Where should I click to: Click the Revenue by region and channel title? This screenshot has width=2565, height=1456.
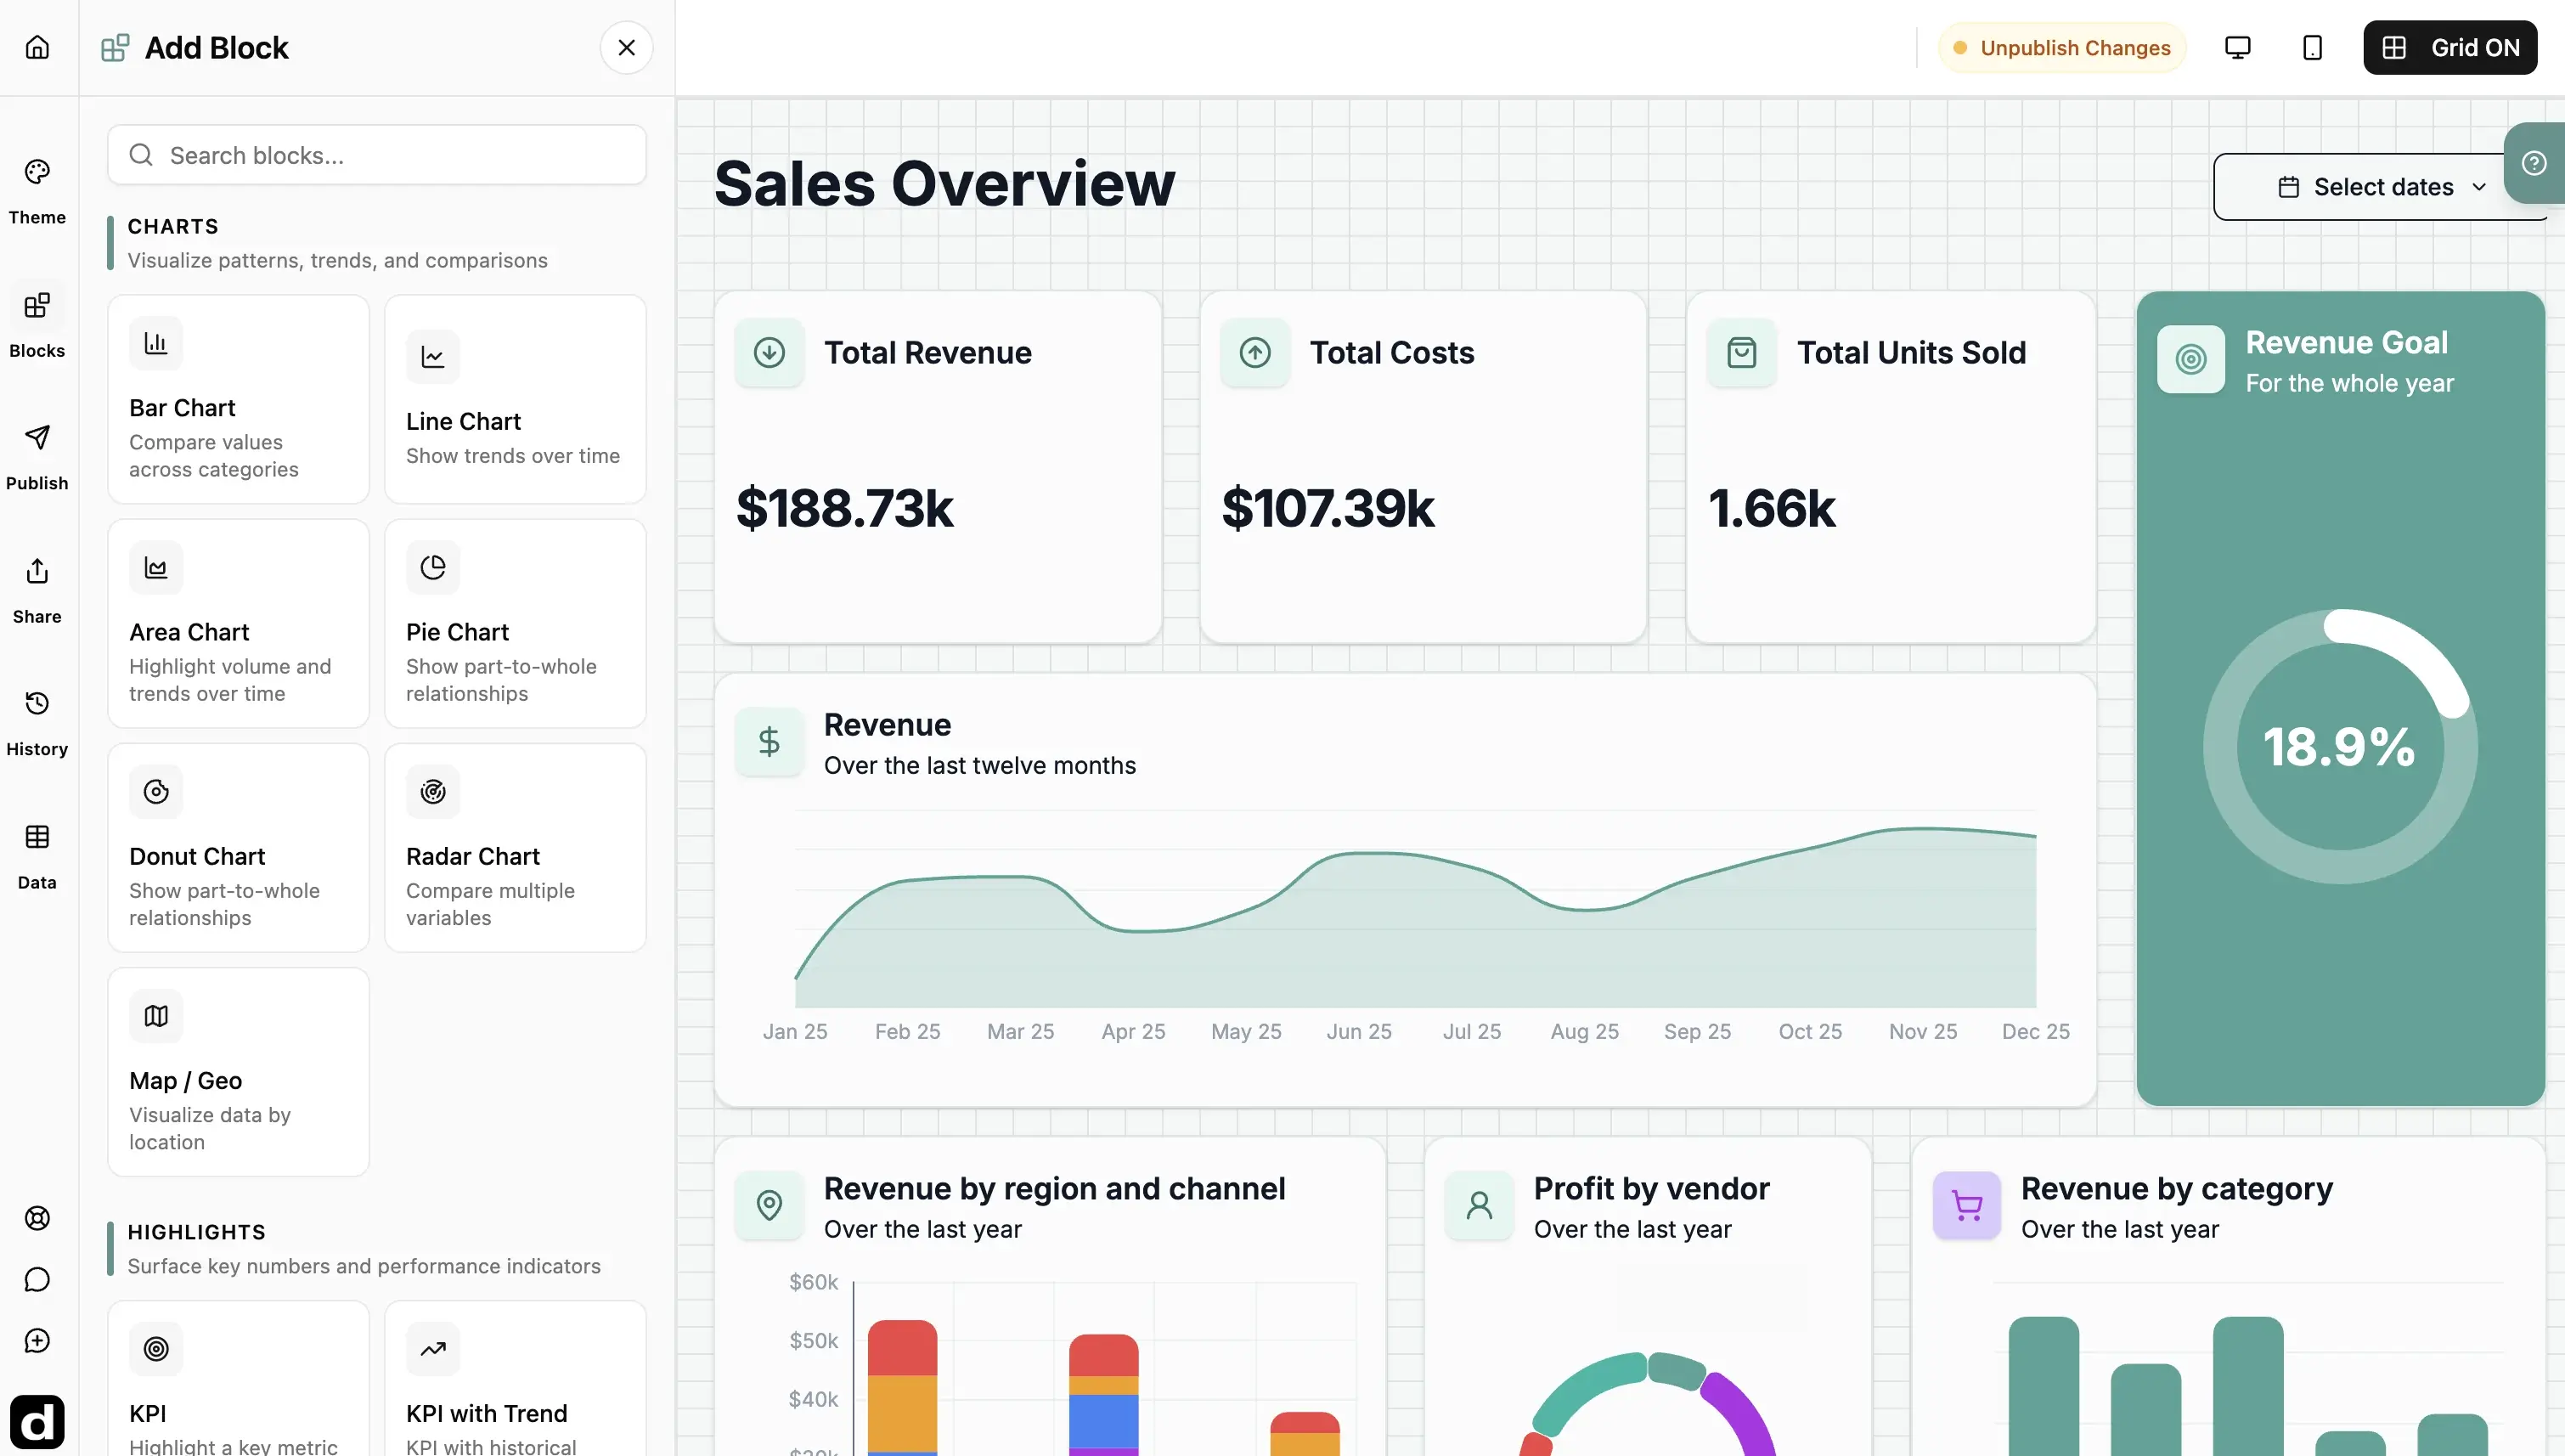coord(1053,1188)
